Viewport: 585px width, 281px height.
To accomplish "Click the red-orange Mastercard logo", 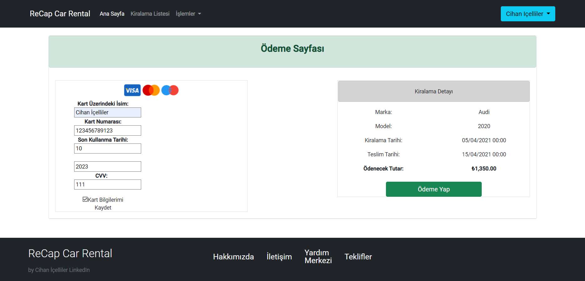I will click(151, 90).
